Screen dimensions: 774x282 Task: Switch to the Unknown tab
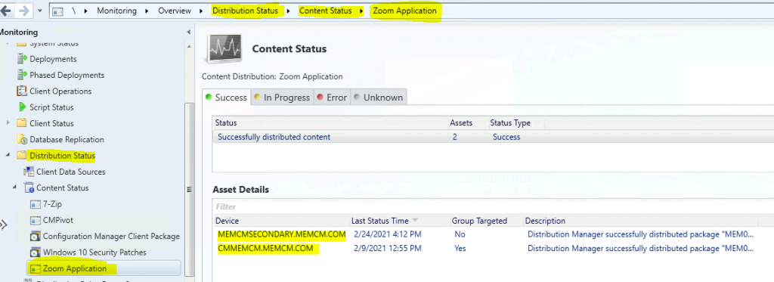click(x=379, y=98)
